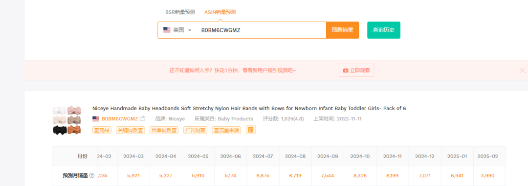Click the green 查询历史 button
Viewport: 528px width, 186px height.
384,30
